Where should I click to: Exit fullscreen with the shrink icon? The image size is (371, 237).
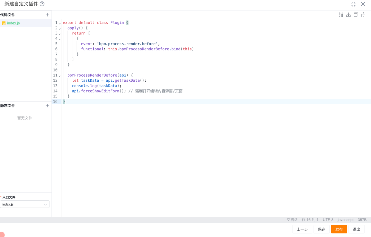[353, 4]
